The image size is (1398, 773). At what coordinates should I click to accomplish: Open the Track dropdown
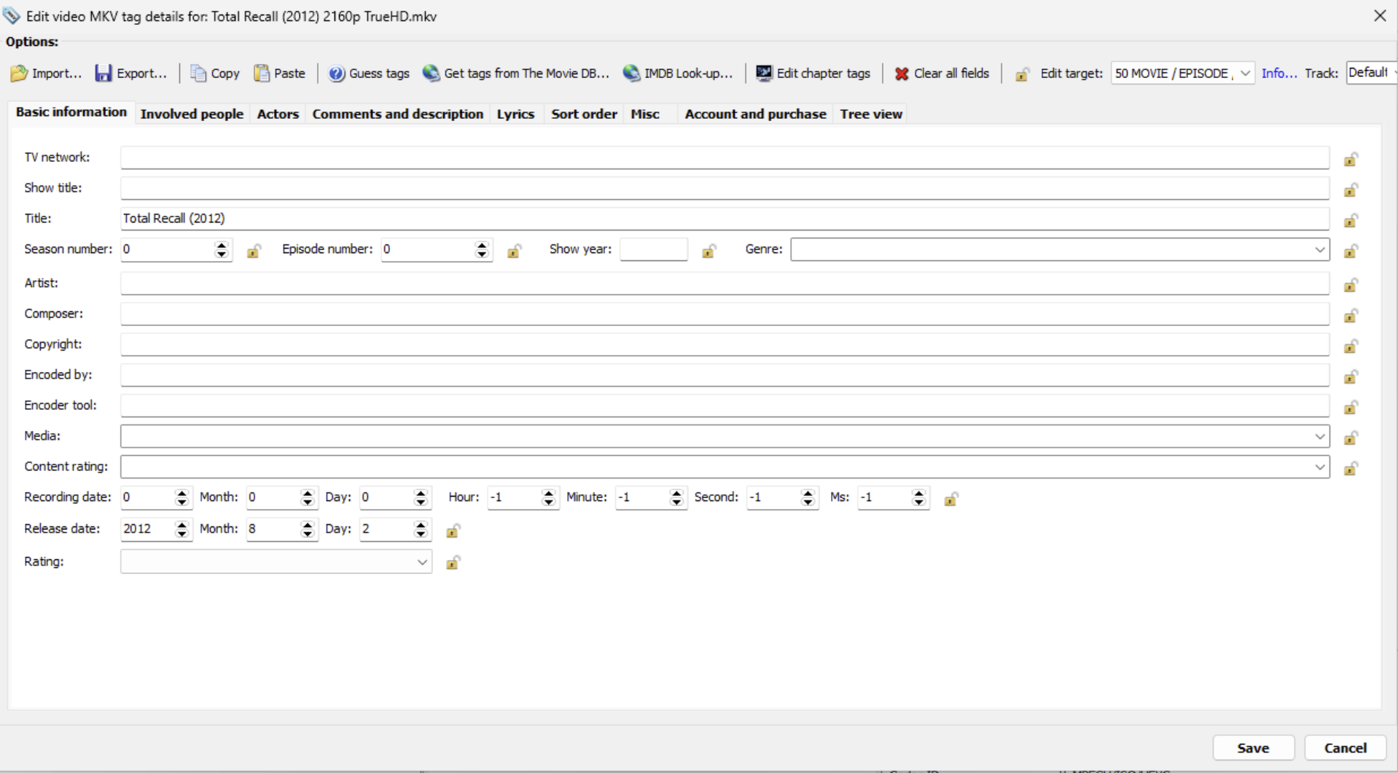point(1372,73)
